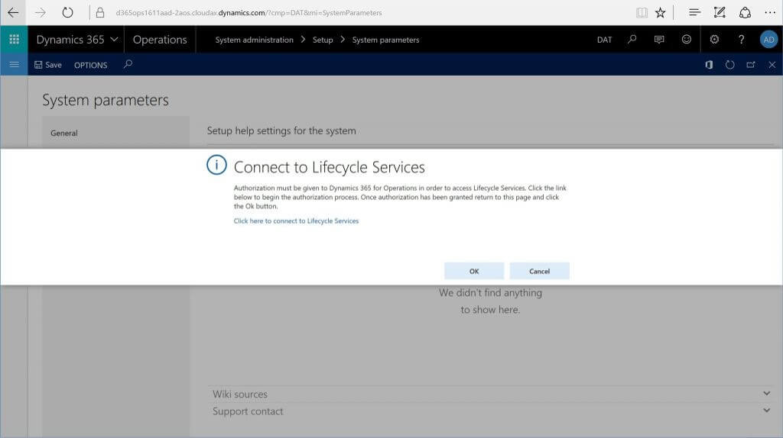The height and width of the screenshot is (438, 783).
Task: Confirm dialog with OK button
Action: tap(474, 271)
